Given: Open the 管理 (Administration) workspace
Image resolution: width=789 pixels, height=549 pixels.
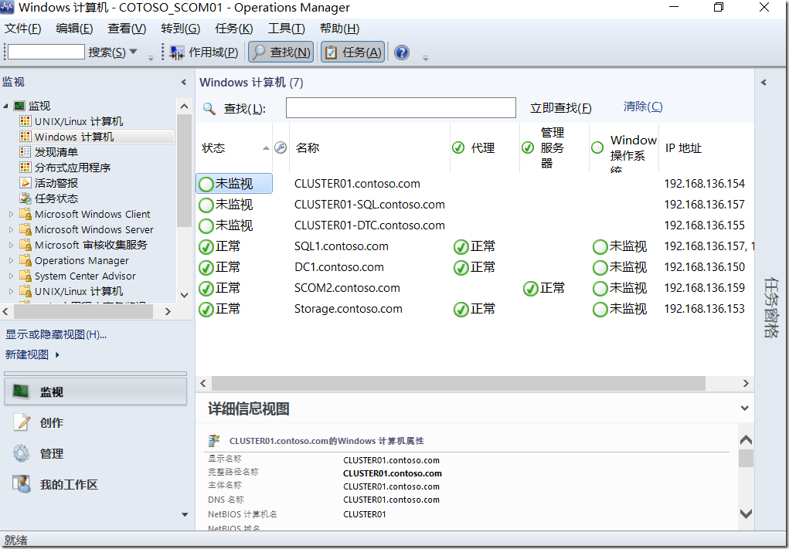Looking at the screenshot, I should coord(96,454).
